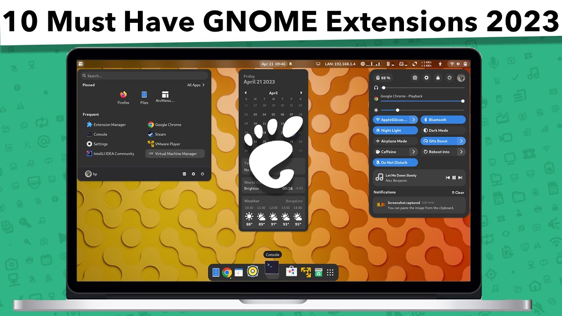Toggle Do Not Disturb

tap(395, 162)
